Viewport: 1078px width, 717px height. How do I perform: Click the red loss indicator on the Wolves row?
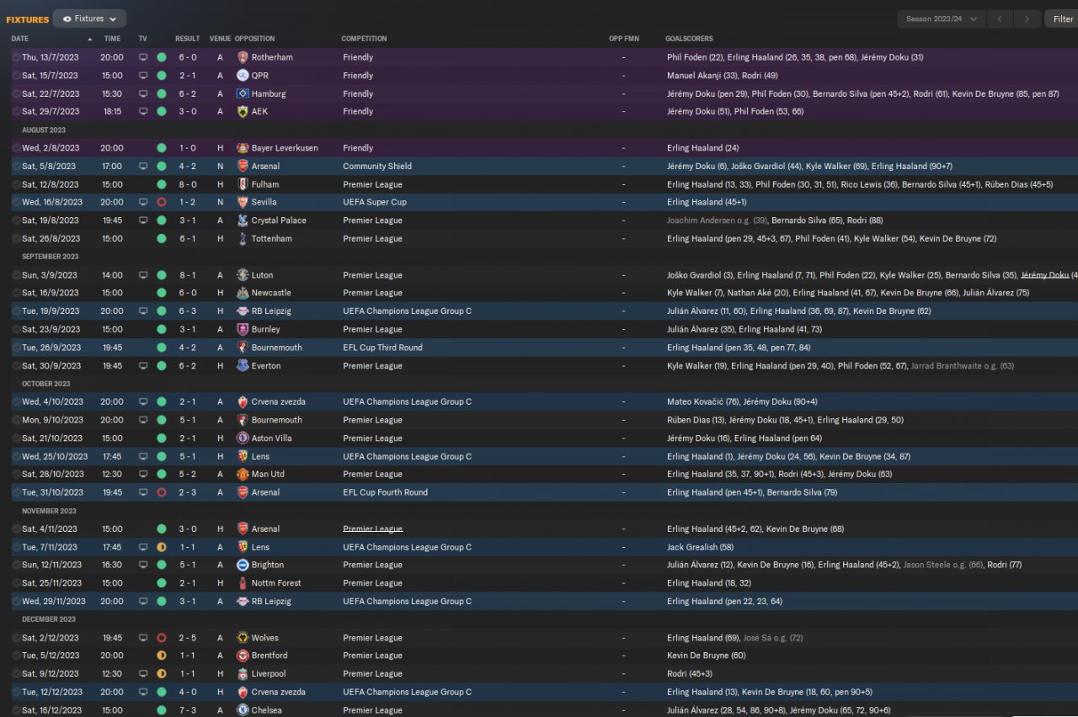[162, 638]
